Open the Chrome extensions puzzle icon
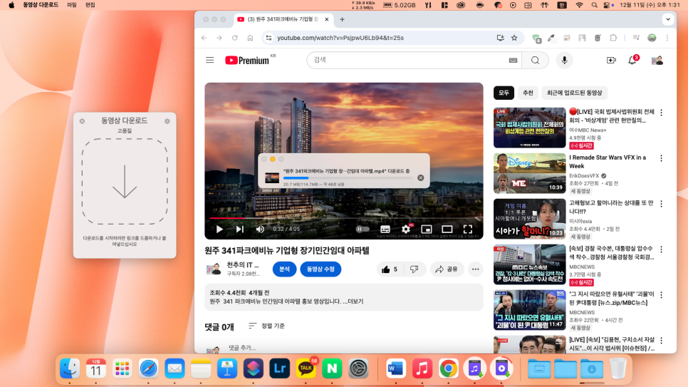This screenshot has height=387, width=688. pos(613,38)
